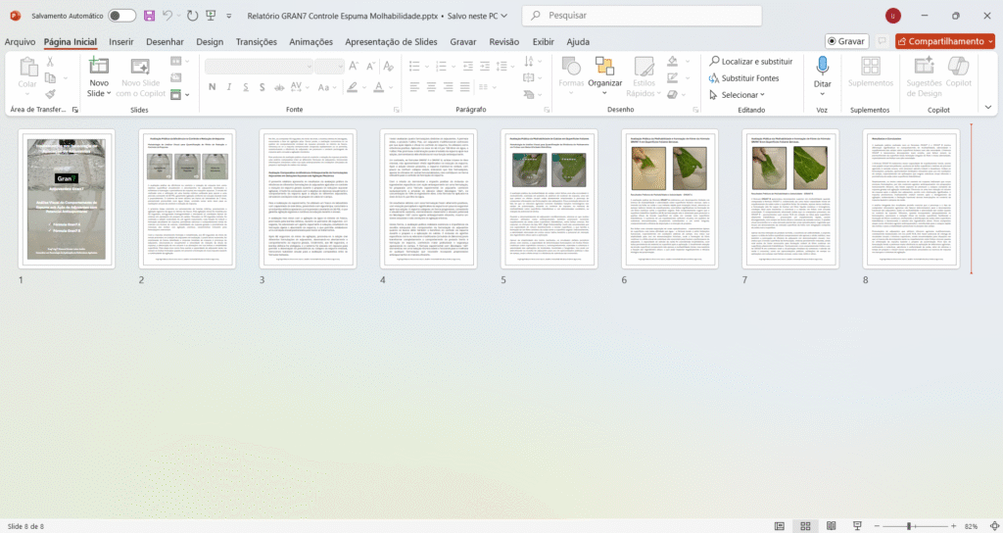Toggle the Gravar record button
Screen dimensions: 1003x533
[x=845, y=41]
